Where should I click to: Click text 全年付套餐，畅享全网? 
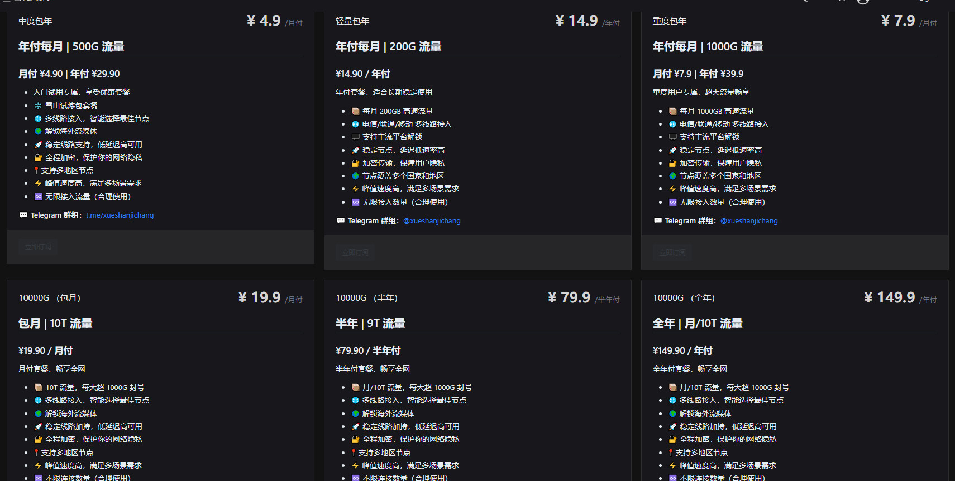click(690, 369)
